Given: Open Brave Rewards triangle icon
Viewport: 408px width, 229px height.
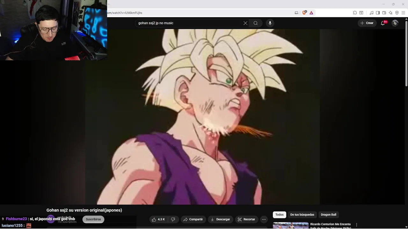Looking at the screenshot, I should coord(311,13).
